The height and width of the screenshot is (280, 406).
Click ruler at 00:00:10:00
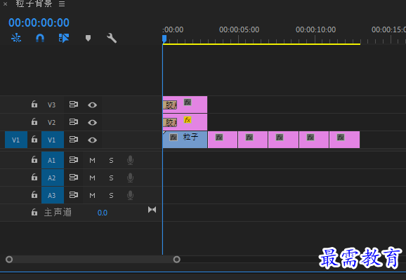tap(315, 29)
